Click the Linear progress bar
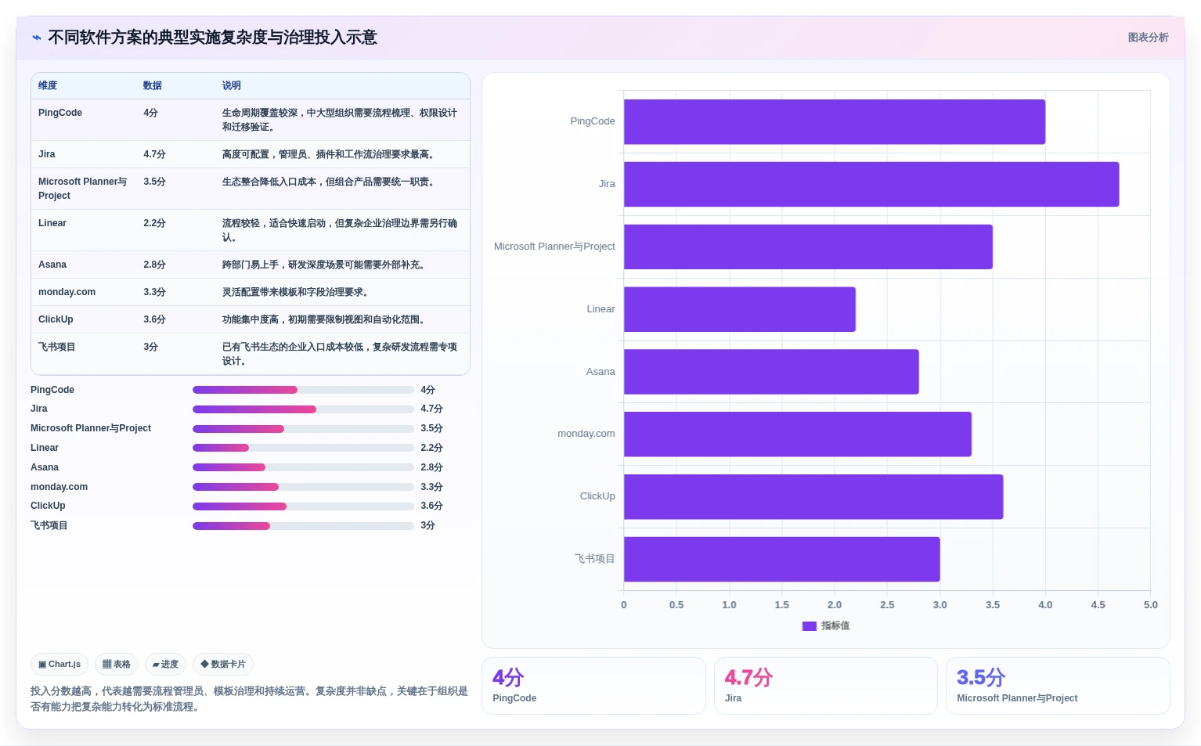1201x746 pixels. 303,448
